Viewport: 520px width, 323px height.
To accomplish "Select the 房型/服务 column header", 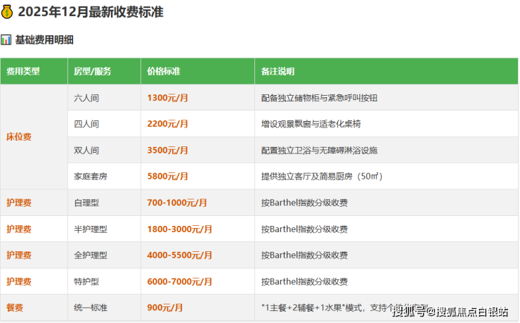I will pos(92,72).
